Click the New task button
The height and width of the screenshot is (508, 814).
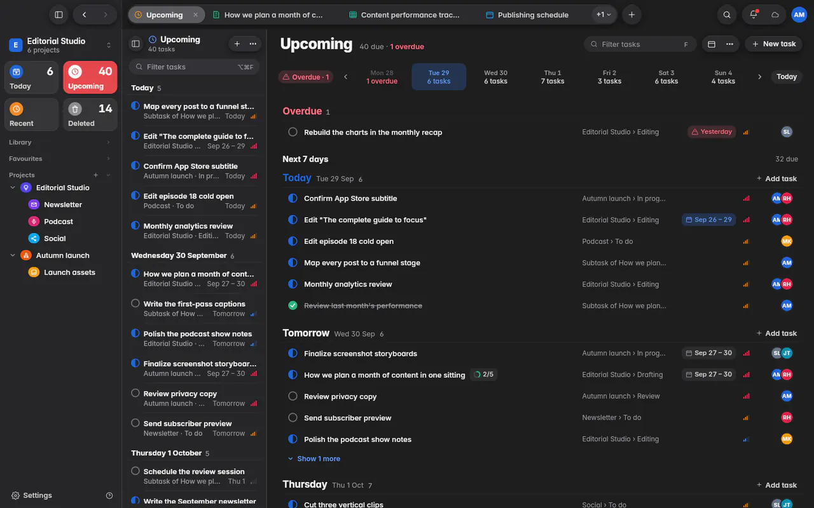(773, 44)
